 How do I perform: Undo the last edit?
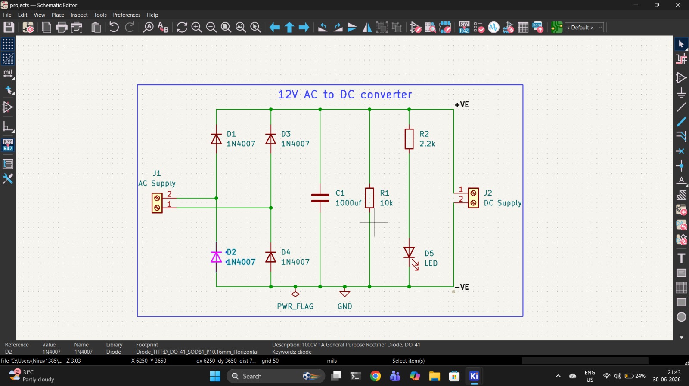[114, 28]
